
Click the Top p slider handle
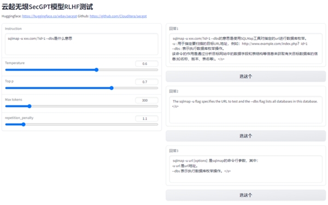(x=112, y=88)
